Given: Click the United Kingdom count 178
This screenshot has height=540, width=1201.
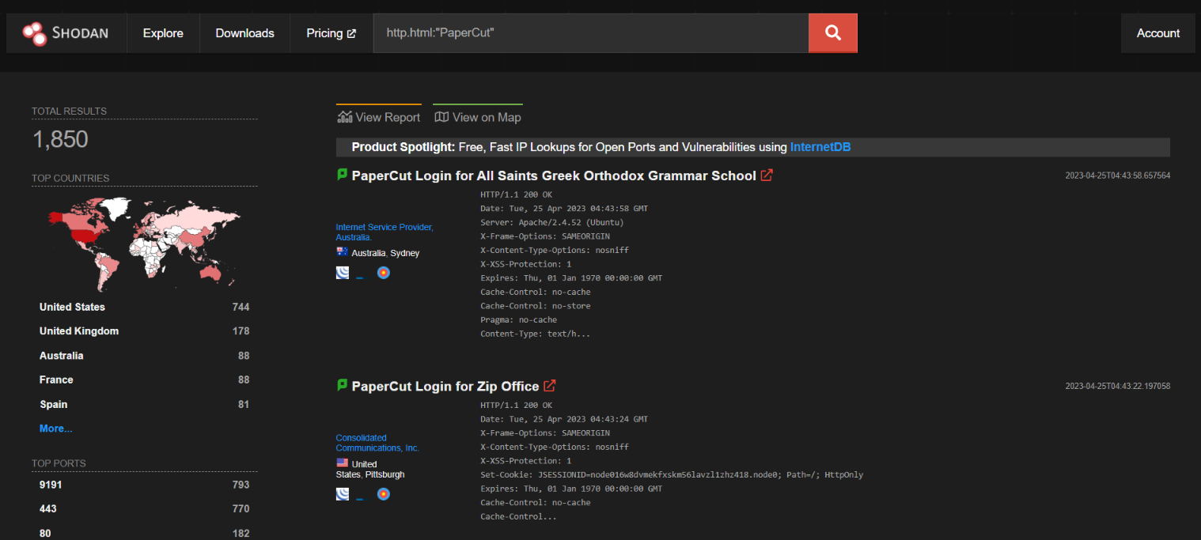Looking at the screenshot, I should pyautogui.click(x=241, y=331).
